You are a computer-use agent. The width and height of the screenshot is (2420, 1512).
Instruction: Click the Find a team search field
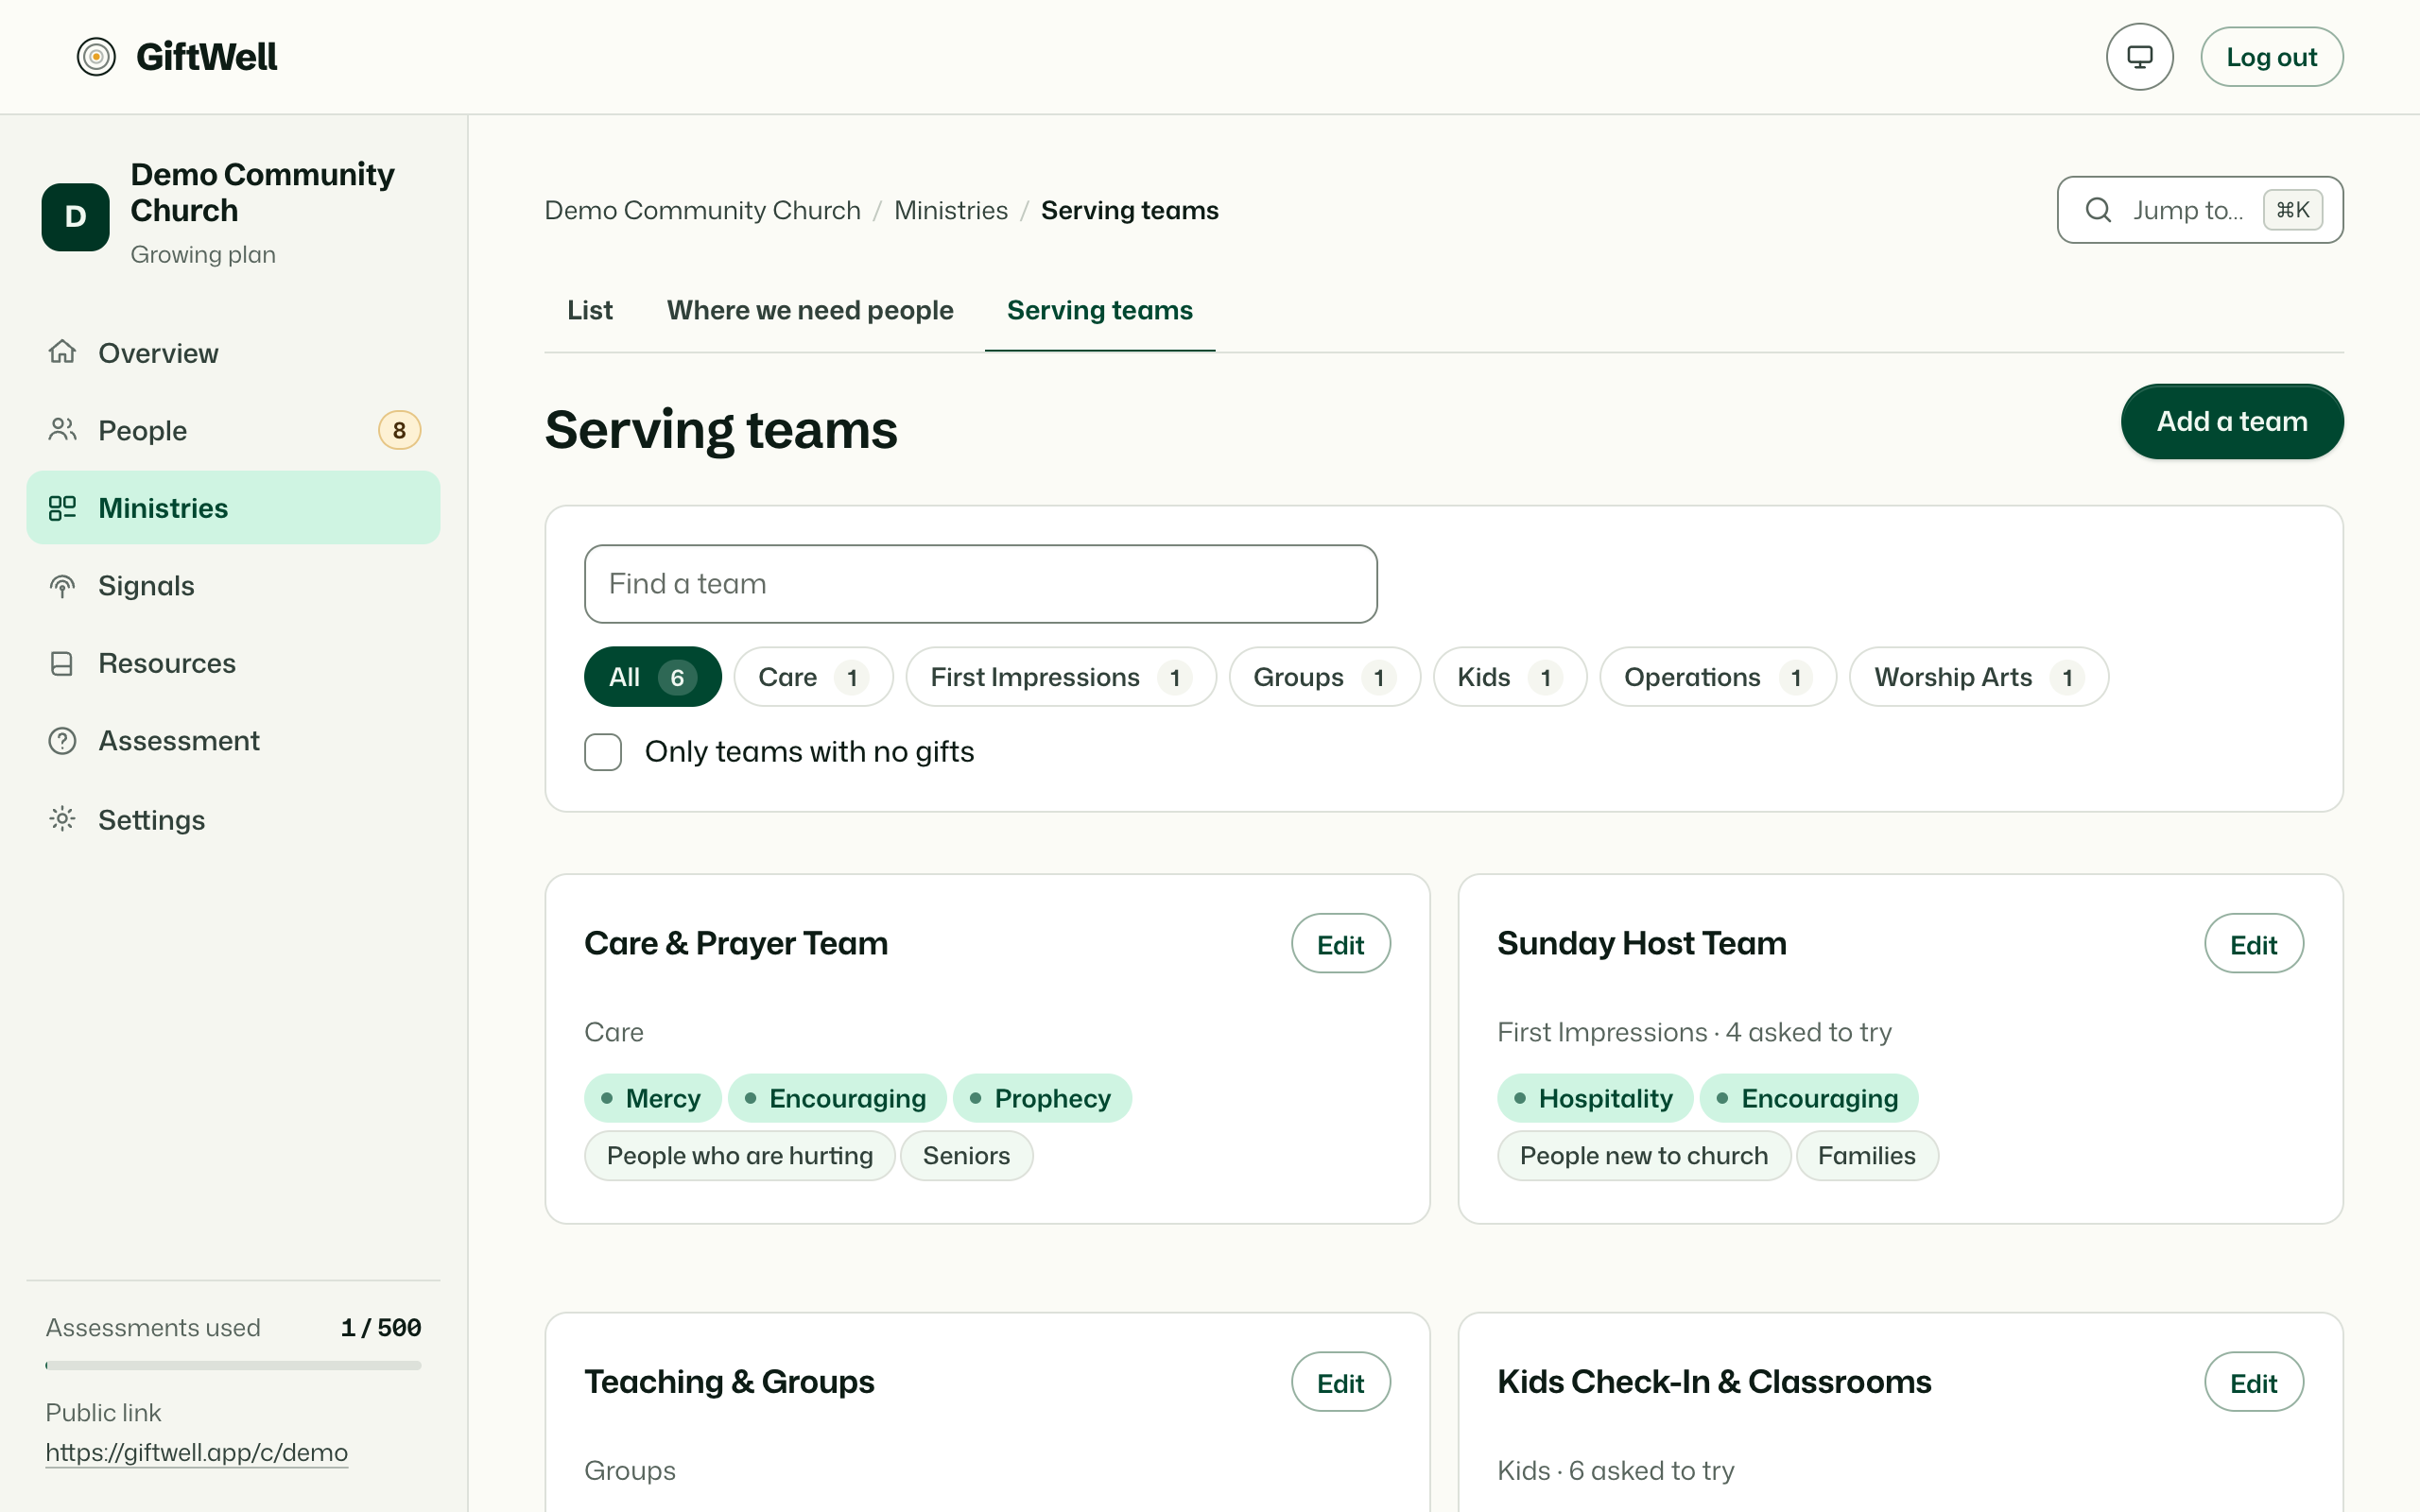[x=980, y=584]
